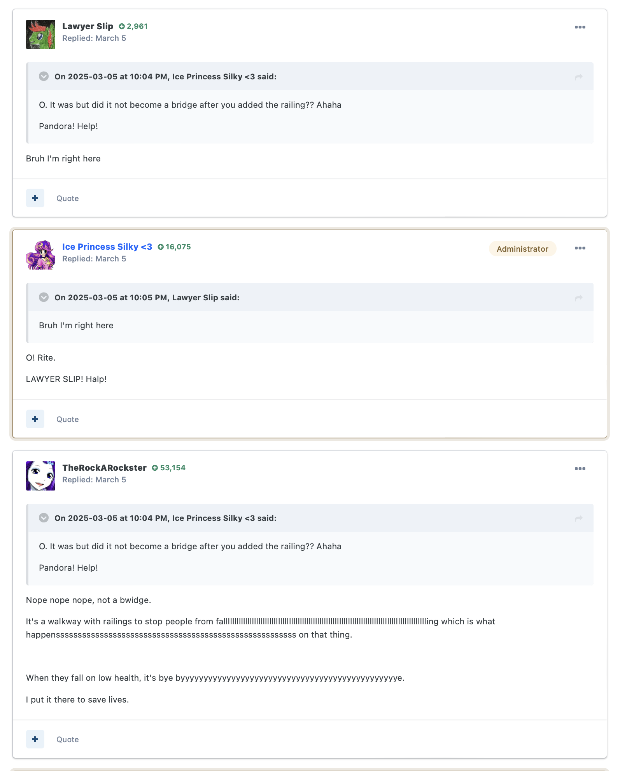
Task: Toggle multiquote plus on Ice Princess Silky's post
Action: click(35, 419)
